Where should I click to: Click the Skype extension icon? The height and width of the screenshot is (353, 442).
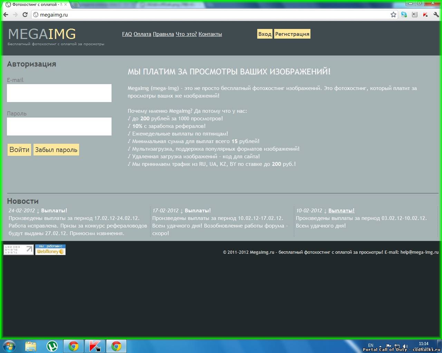click(x=404, y=14)
